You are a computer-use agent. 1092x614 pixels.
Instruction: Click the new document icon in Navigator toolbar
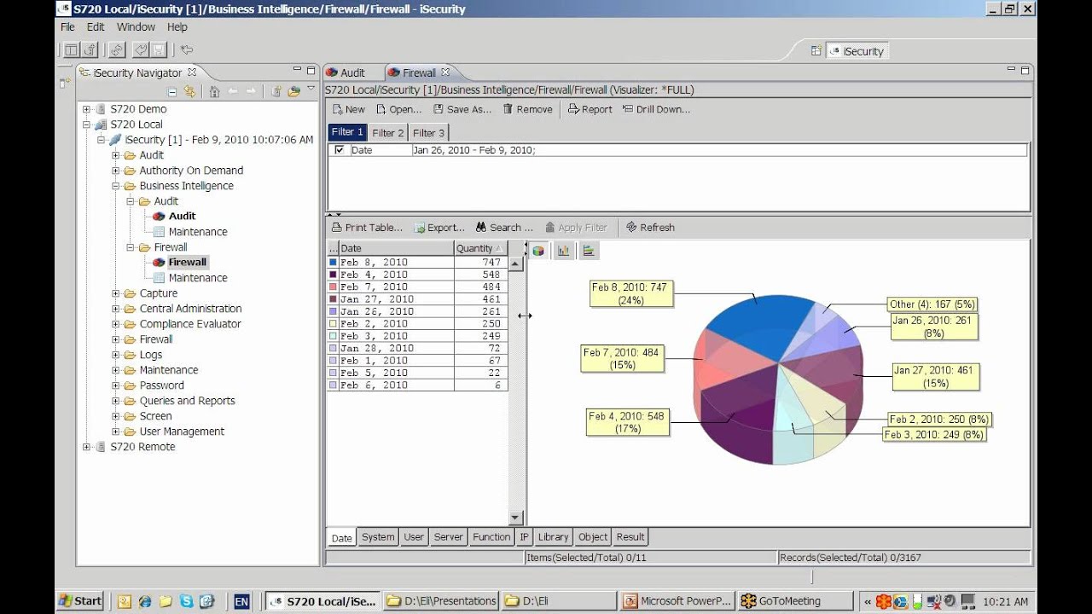276,91
